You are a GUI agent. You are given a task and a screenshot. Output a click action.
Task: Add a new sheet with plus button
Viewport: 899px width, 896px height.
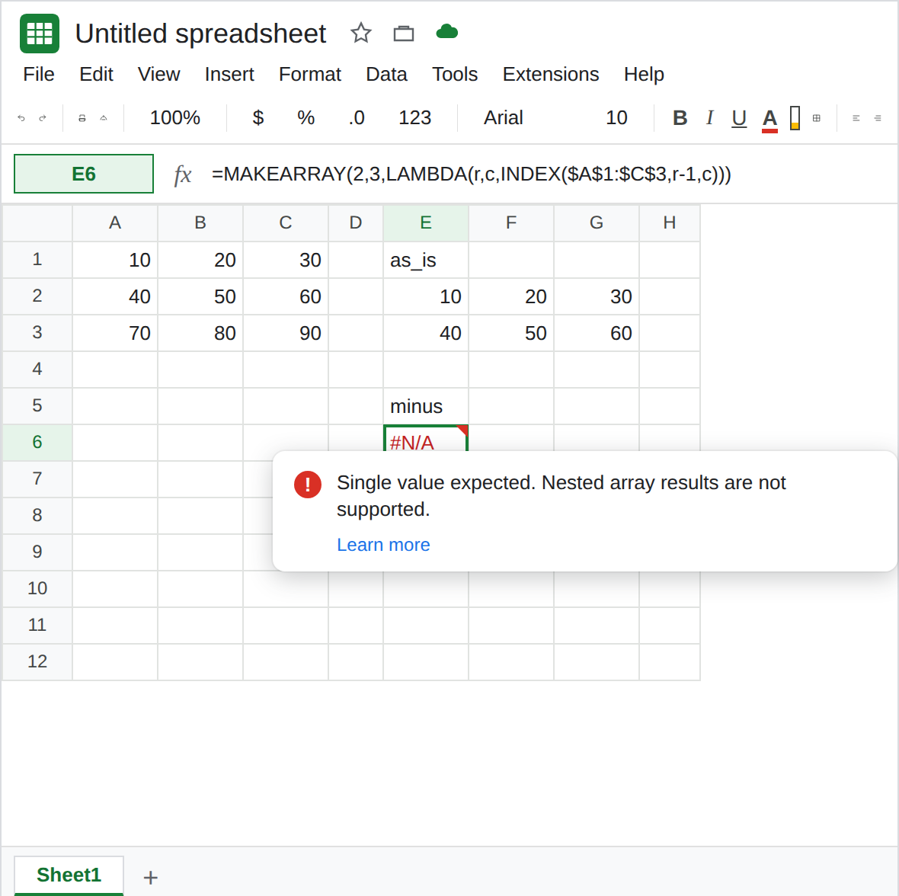pyautogui.click(x=150, y=877)
